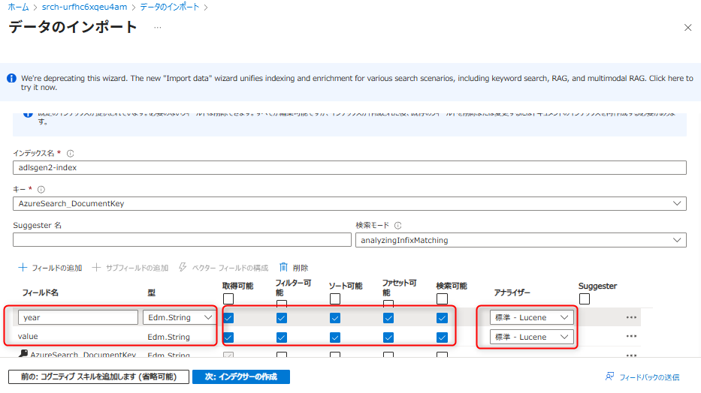Open データのインポート breadcrumb link

click(x=170, y=7)
